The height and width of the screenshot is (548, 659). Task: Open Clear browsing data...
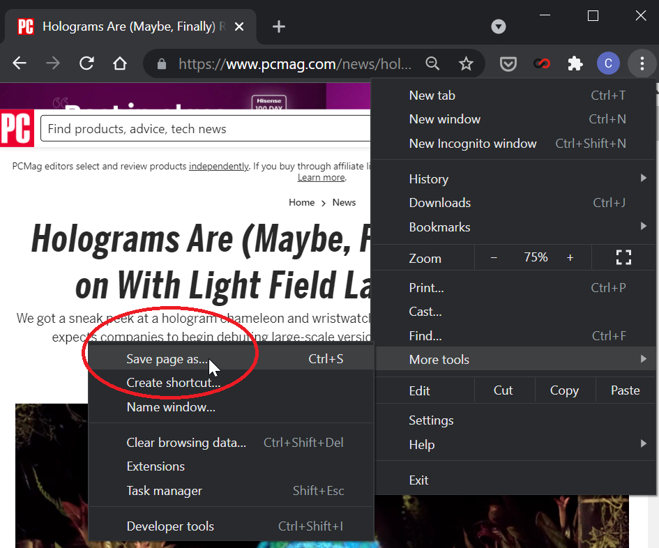(232, 442)
